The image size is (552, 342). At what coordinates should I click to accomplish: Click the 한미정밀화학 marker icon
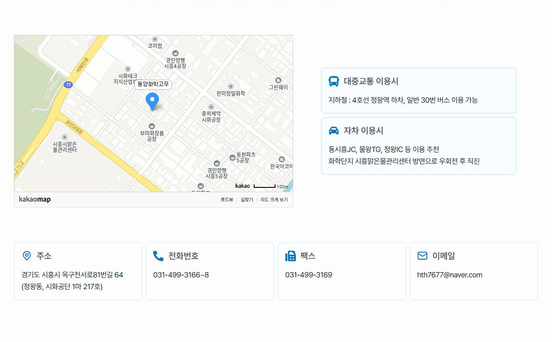click(231, 86)
